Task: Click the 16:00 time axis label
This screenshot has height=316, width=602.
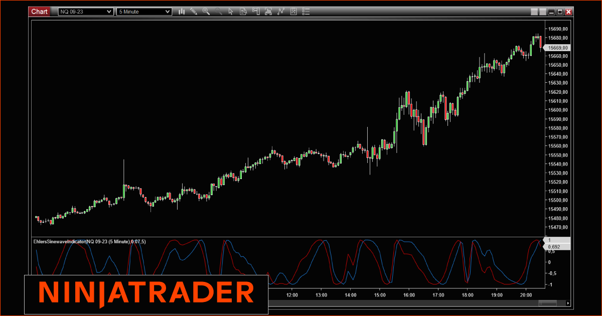Action: pos(409,295)
